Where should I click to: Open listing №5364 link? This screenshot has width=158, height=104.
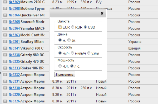tap(14, 28)
